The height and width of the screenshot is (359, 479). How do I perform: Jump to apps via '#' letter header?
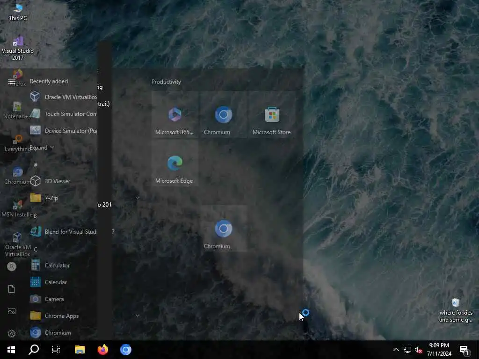(x=36, y=165)
